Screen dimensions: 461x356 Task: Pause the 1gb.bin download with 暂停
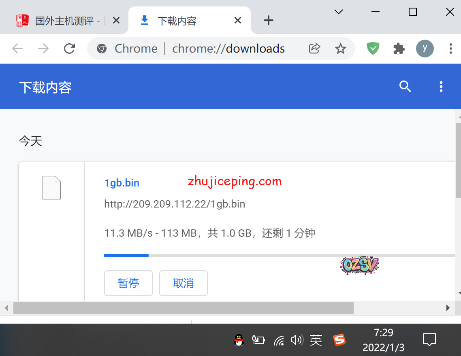128,283
